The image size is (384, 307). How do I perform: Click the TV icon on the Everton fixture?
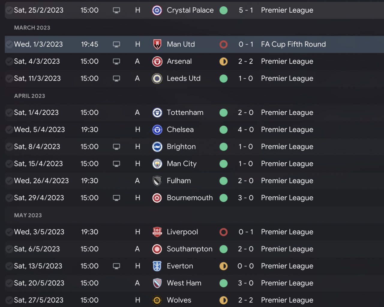116,266
